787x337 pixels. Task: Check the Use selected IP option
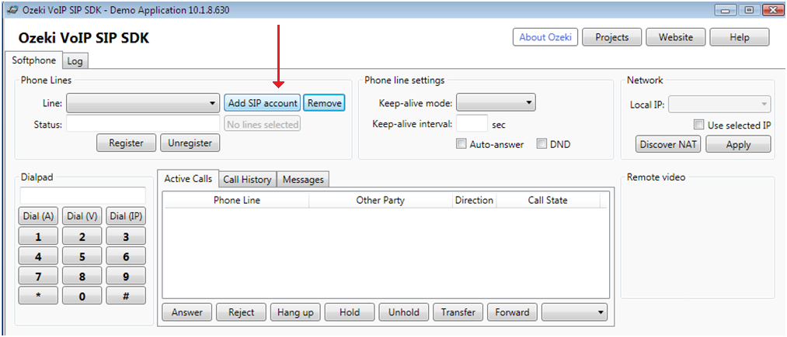(x=698, y=126)
